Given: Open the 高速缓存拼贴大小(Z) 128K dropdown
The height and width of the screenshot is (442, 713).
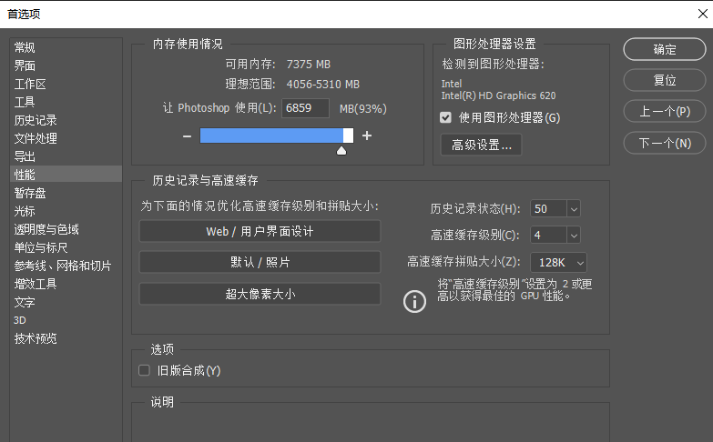Looking at the screenshot, I should point(559,262).
